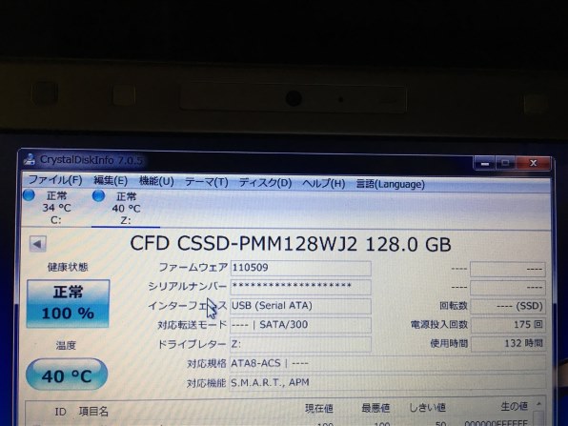Image resolution: width=568 pixels, height=426 pixels.
Task: Select the Z: drive status icon
Action: click(x=98, y=195)
